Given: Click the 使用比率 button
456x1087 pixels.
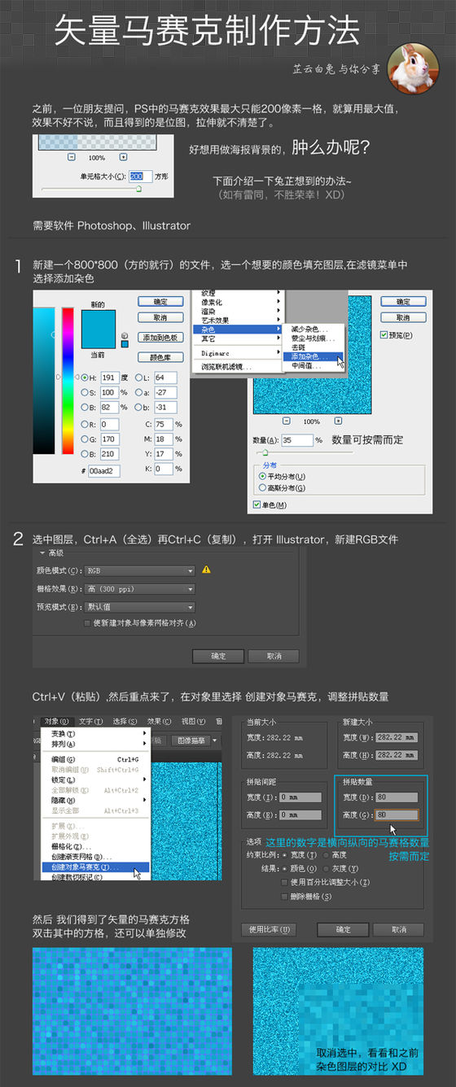Looking at the screenshot, I should point(268,929).
